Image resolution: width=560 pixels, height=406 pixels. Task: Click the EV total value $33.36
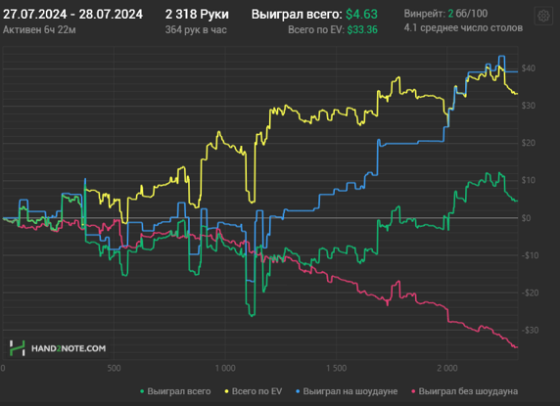tap(362, 29)
